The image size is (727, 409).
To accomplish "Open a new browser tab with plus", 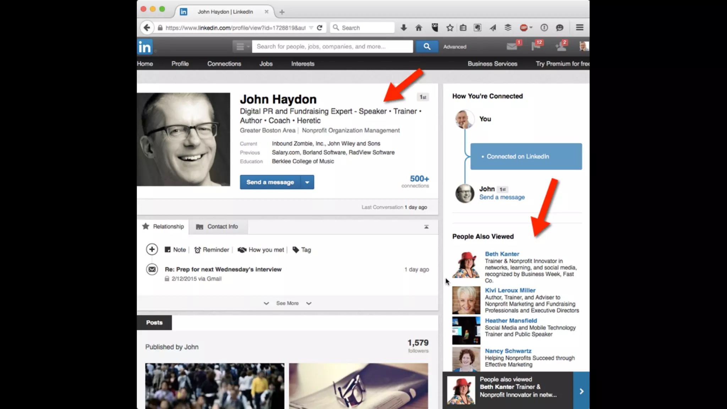I will (x=282, y=12).
